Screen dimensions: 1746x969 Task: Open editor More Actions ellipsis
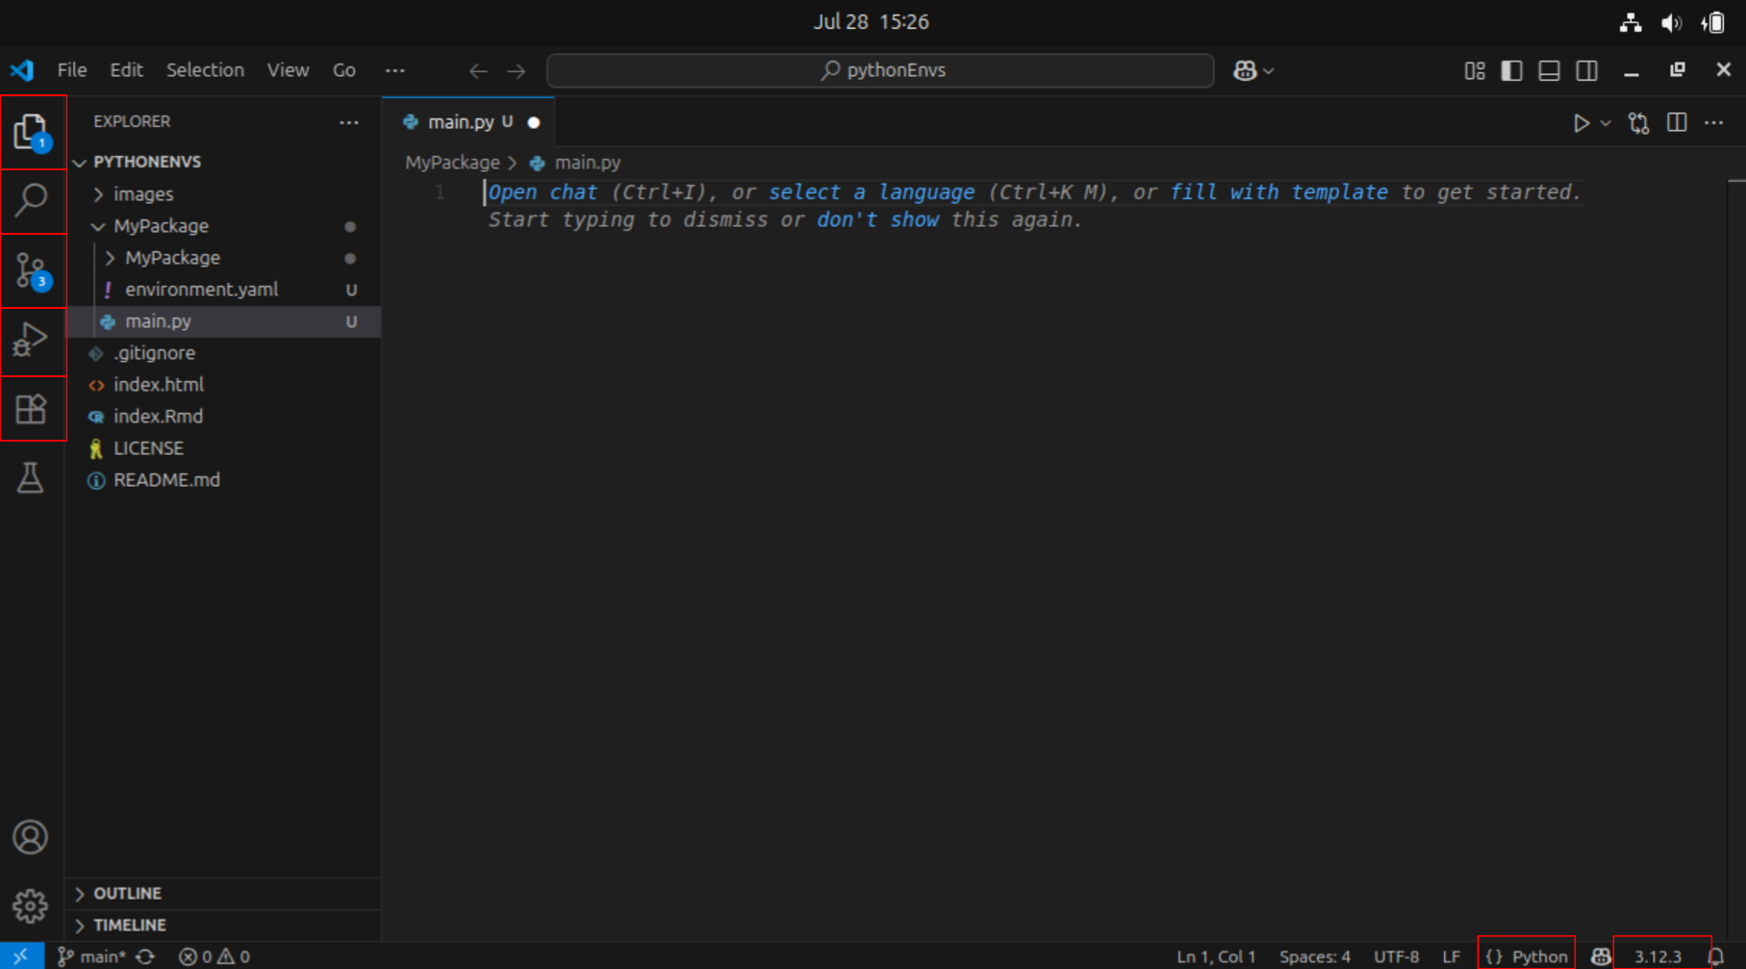(1714, 122)
